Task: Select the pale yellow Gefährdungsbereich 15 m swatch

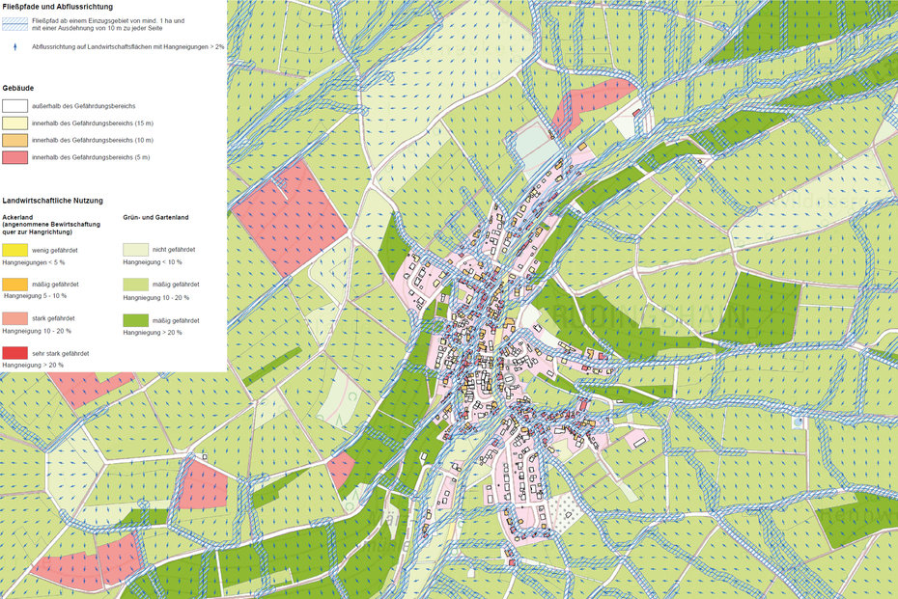Action: (x=14, y=123)
